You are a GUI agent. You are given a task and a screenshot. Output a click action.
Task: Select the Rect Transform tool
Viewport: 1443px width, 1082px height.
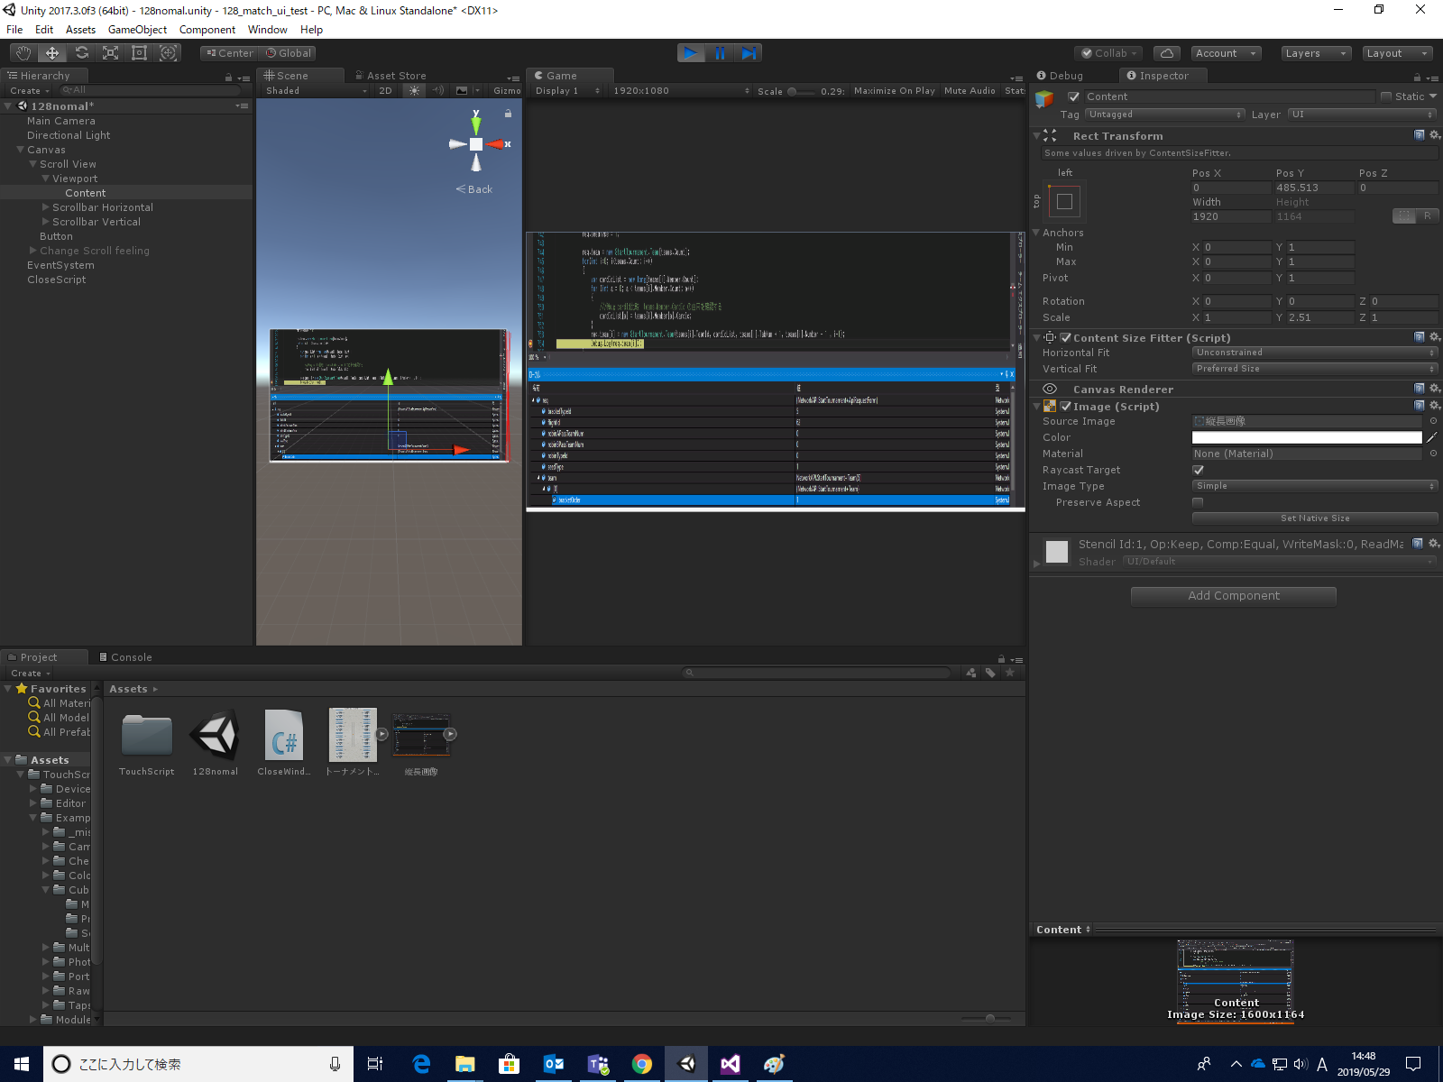[x=139, y=53]
